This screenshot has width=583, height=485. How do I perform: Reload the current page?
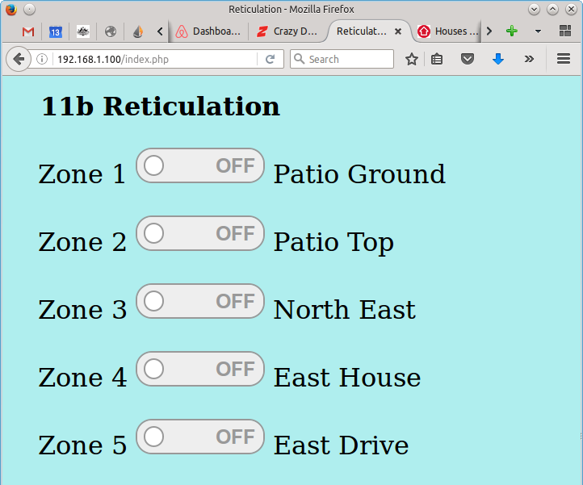271,59
